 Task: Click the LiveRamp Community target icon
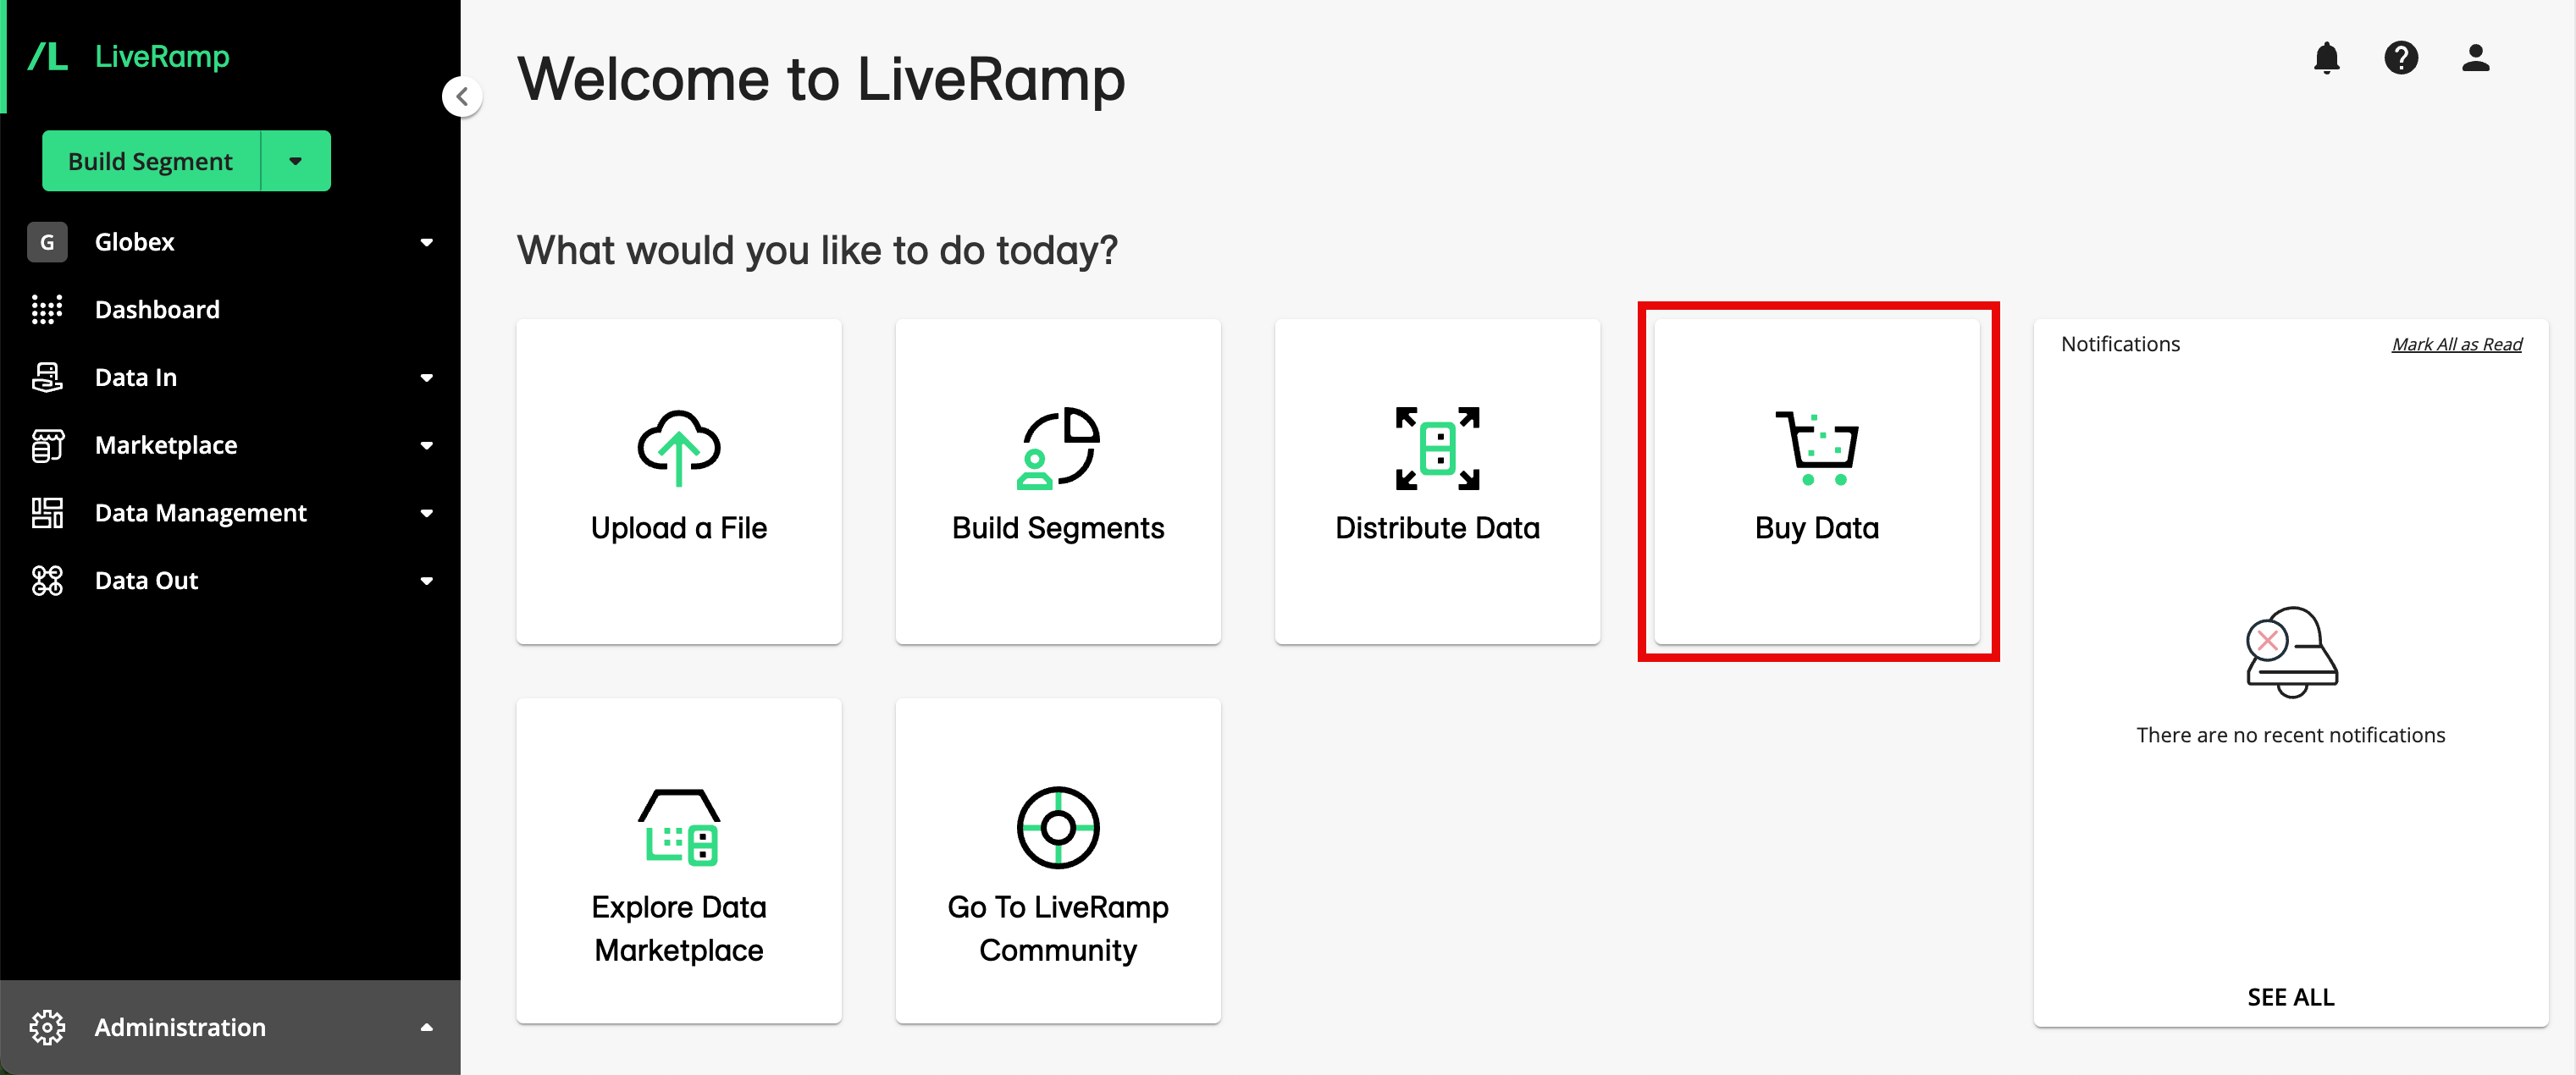1058,827
